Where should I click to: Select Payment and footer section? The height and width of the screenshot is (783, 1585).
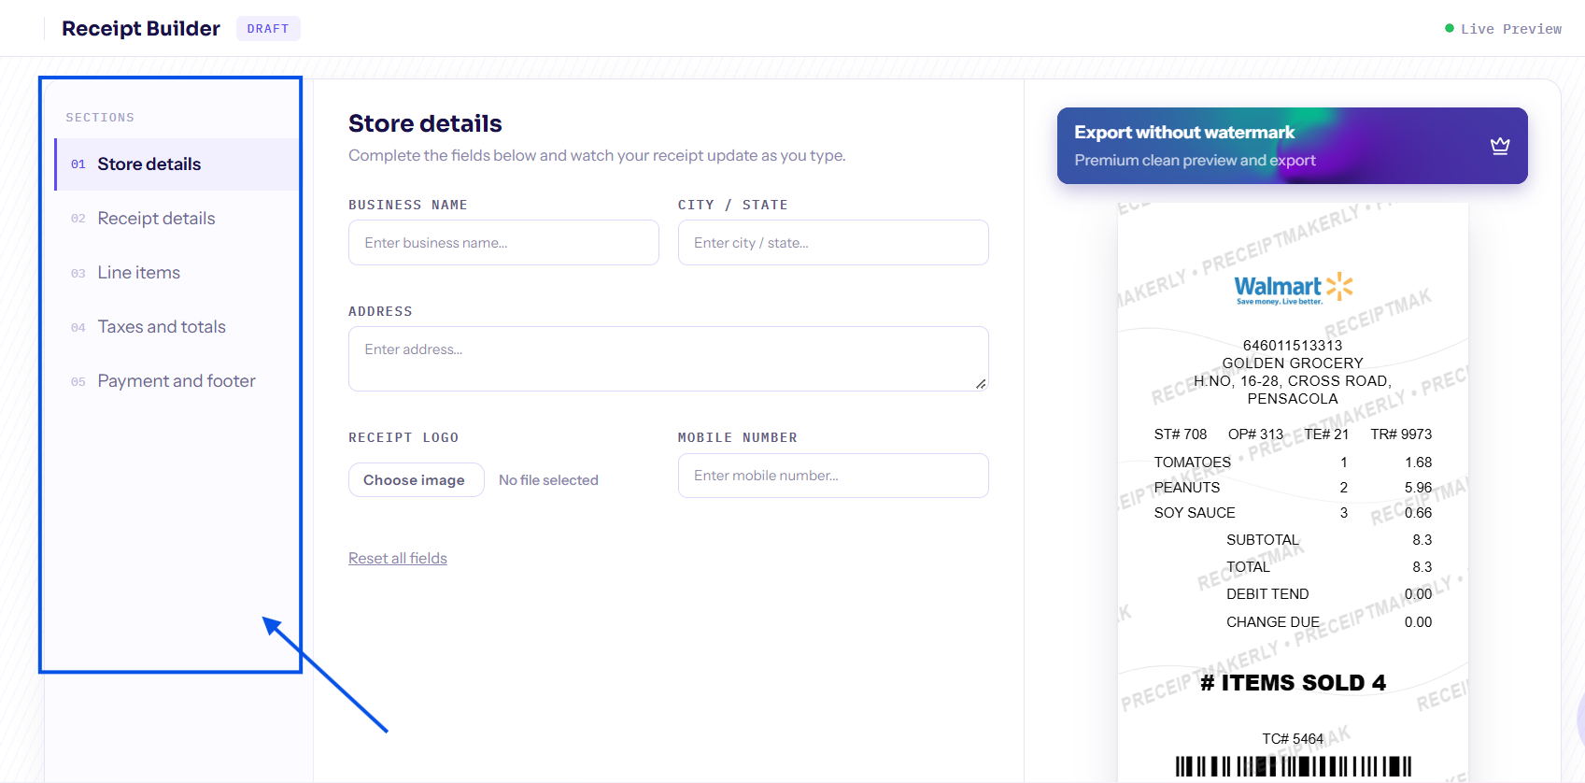tap(177, 381)
